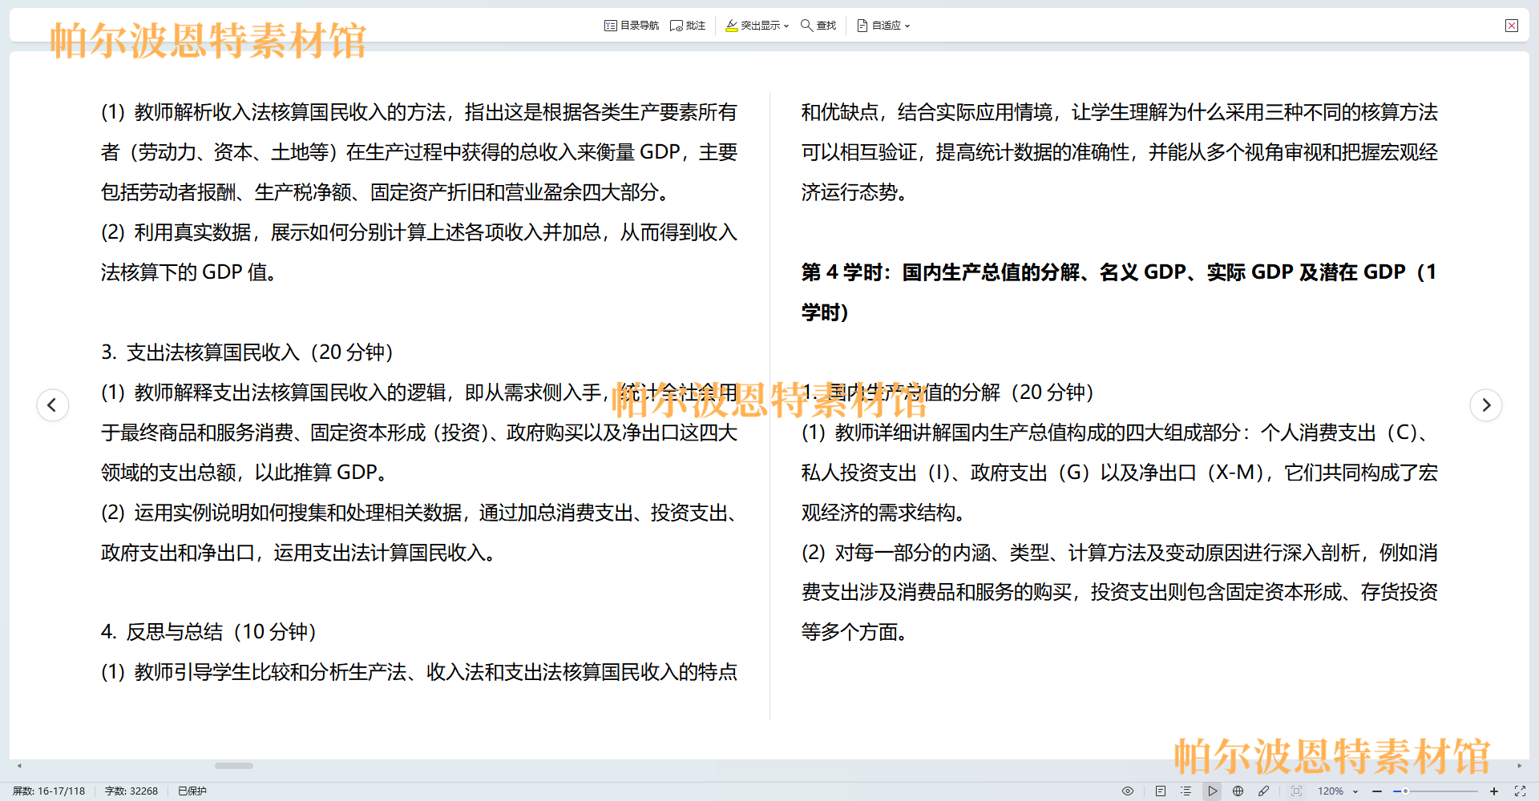
Task: Click bold heading 第 4 学时：国内生产总值的分解
Action: point(1119,292)
